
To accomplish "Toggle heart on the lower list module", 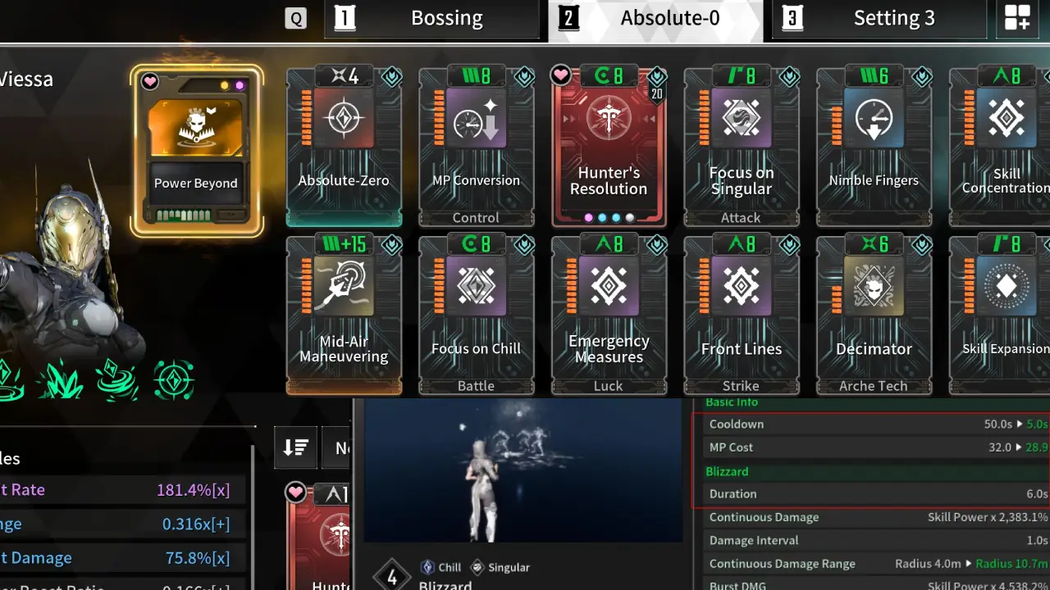I will [295, 492].
